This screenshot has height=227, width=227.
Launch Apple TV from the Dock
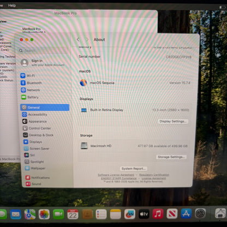(144, 214)
